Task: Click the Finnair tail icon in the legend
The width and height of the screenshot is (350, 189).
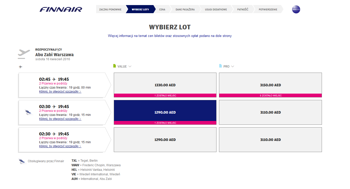Action: (23, 161)
